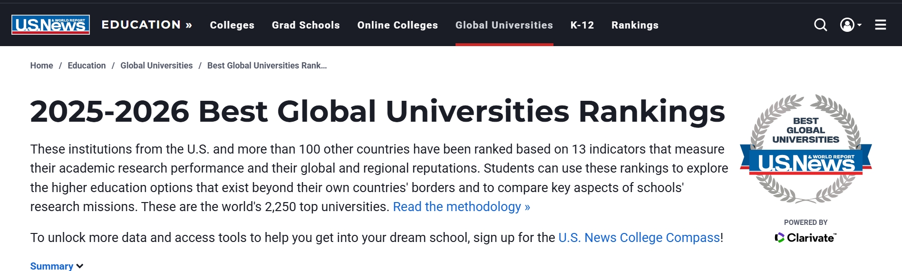Screen dimensions: 902x271
Task: Click the Global Universities breadcrumb link
Action: (x=156, y=66)
